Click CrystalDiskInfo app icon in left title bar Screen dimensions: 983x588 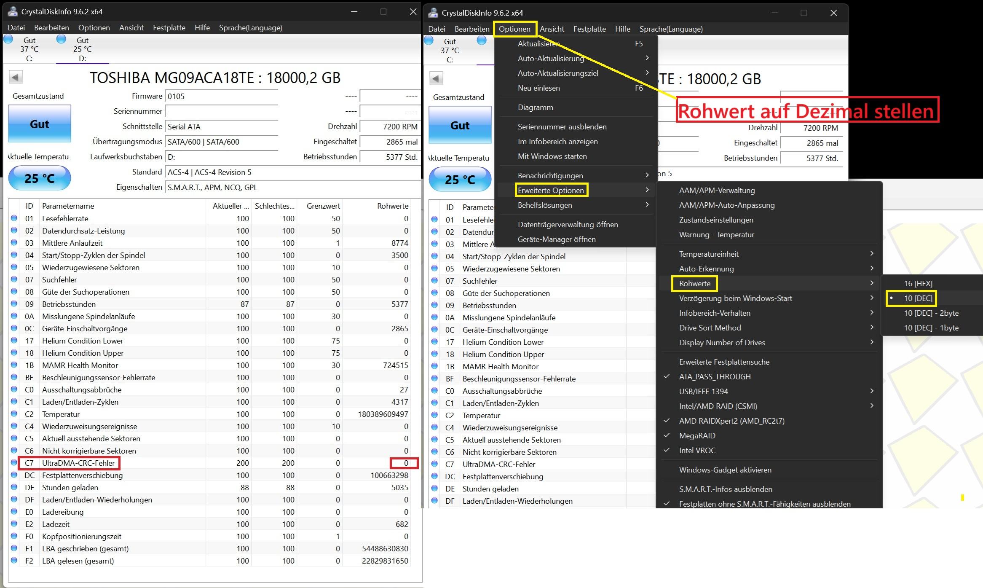[x=12, y=11]
